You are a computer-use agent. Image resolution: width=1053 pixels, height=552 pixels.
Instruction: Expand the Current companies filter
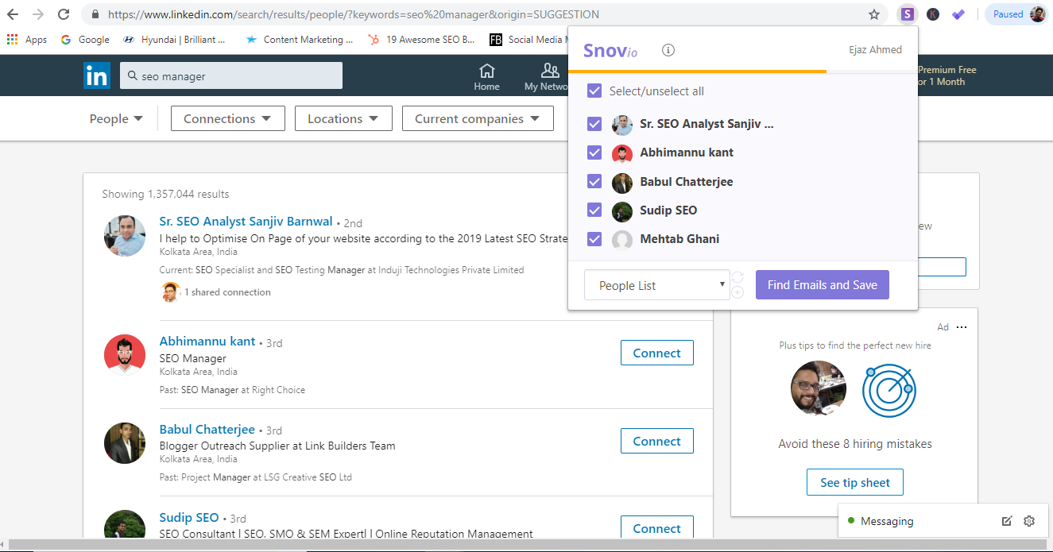(478, 118)
